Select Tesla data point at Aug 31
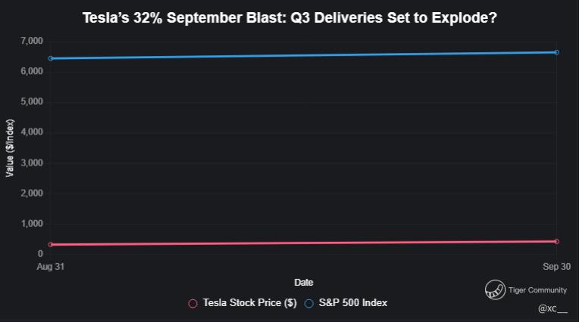This screenshot has width=579, height=322. [x=51, y=244]
